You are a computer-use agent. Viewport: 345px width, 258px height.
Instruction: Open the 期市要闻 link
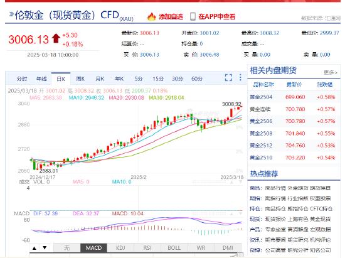(275, 240)
